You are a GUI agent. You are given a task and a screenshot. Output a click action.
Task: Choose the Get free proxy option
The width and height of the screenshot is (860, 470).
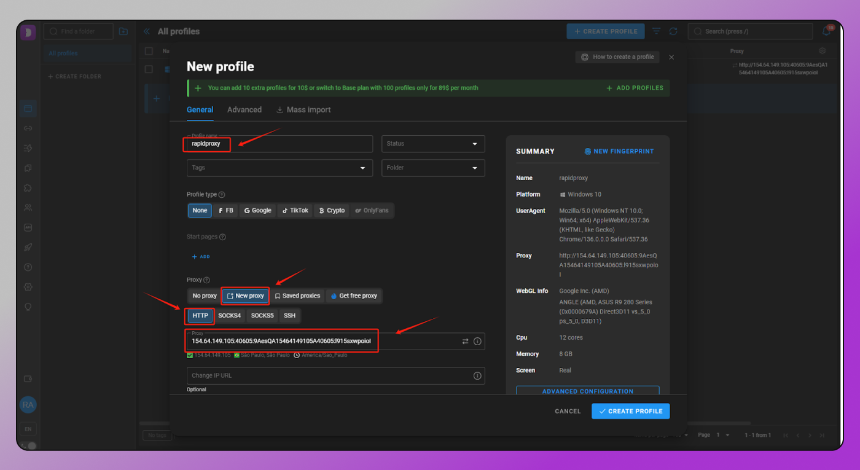[354, 296]
